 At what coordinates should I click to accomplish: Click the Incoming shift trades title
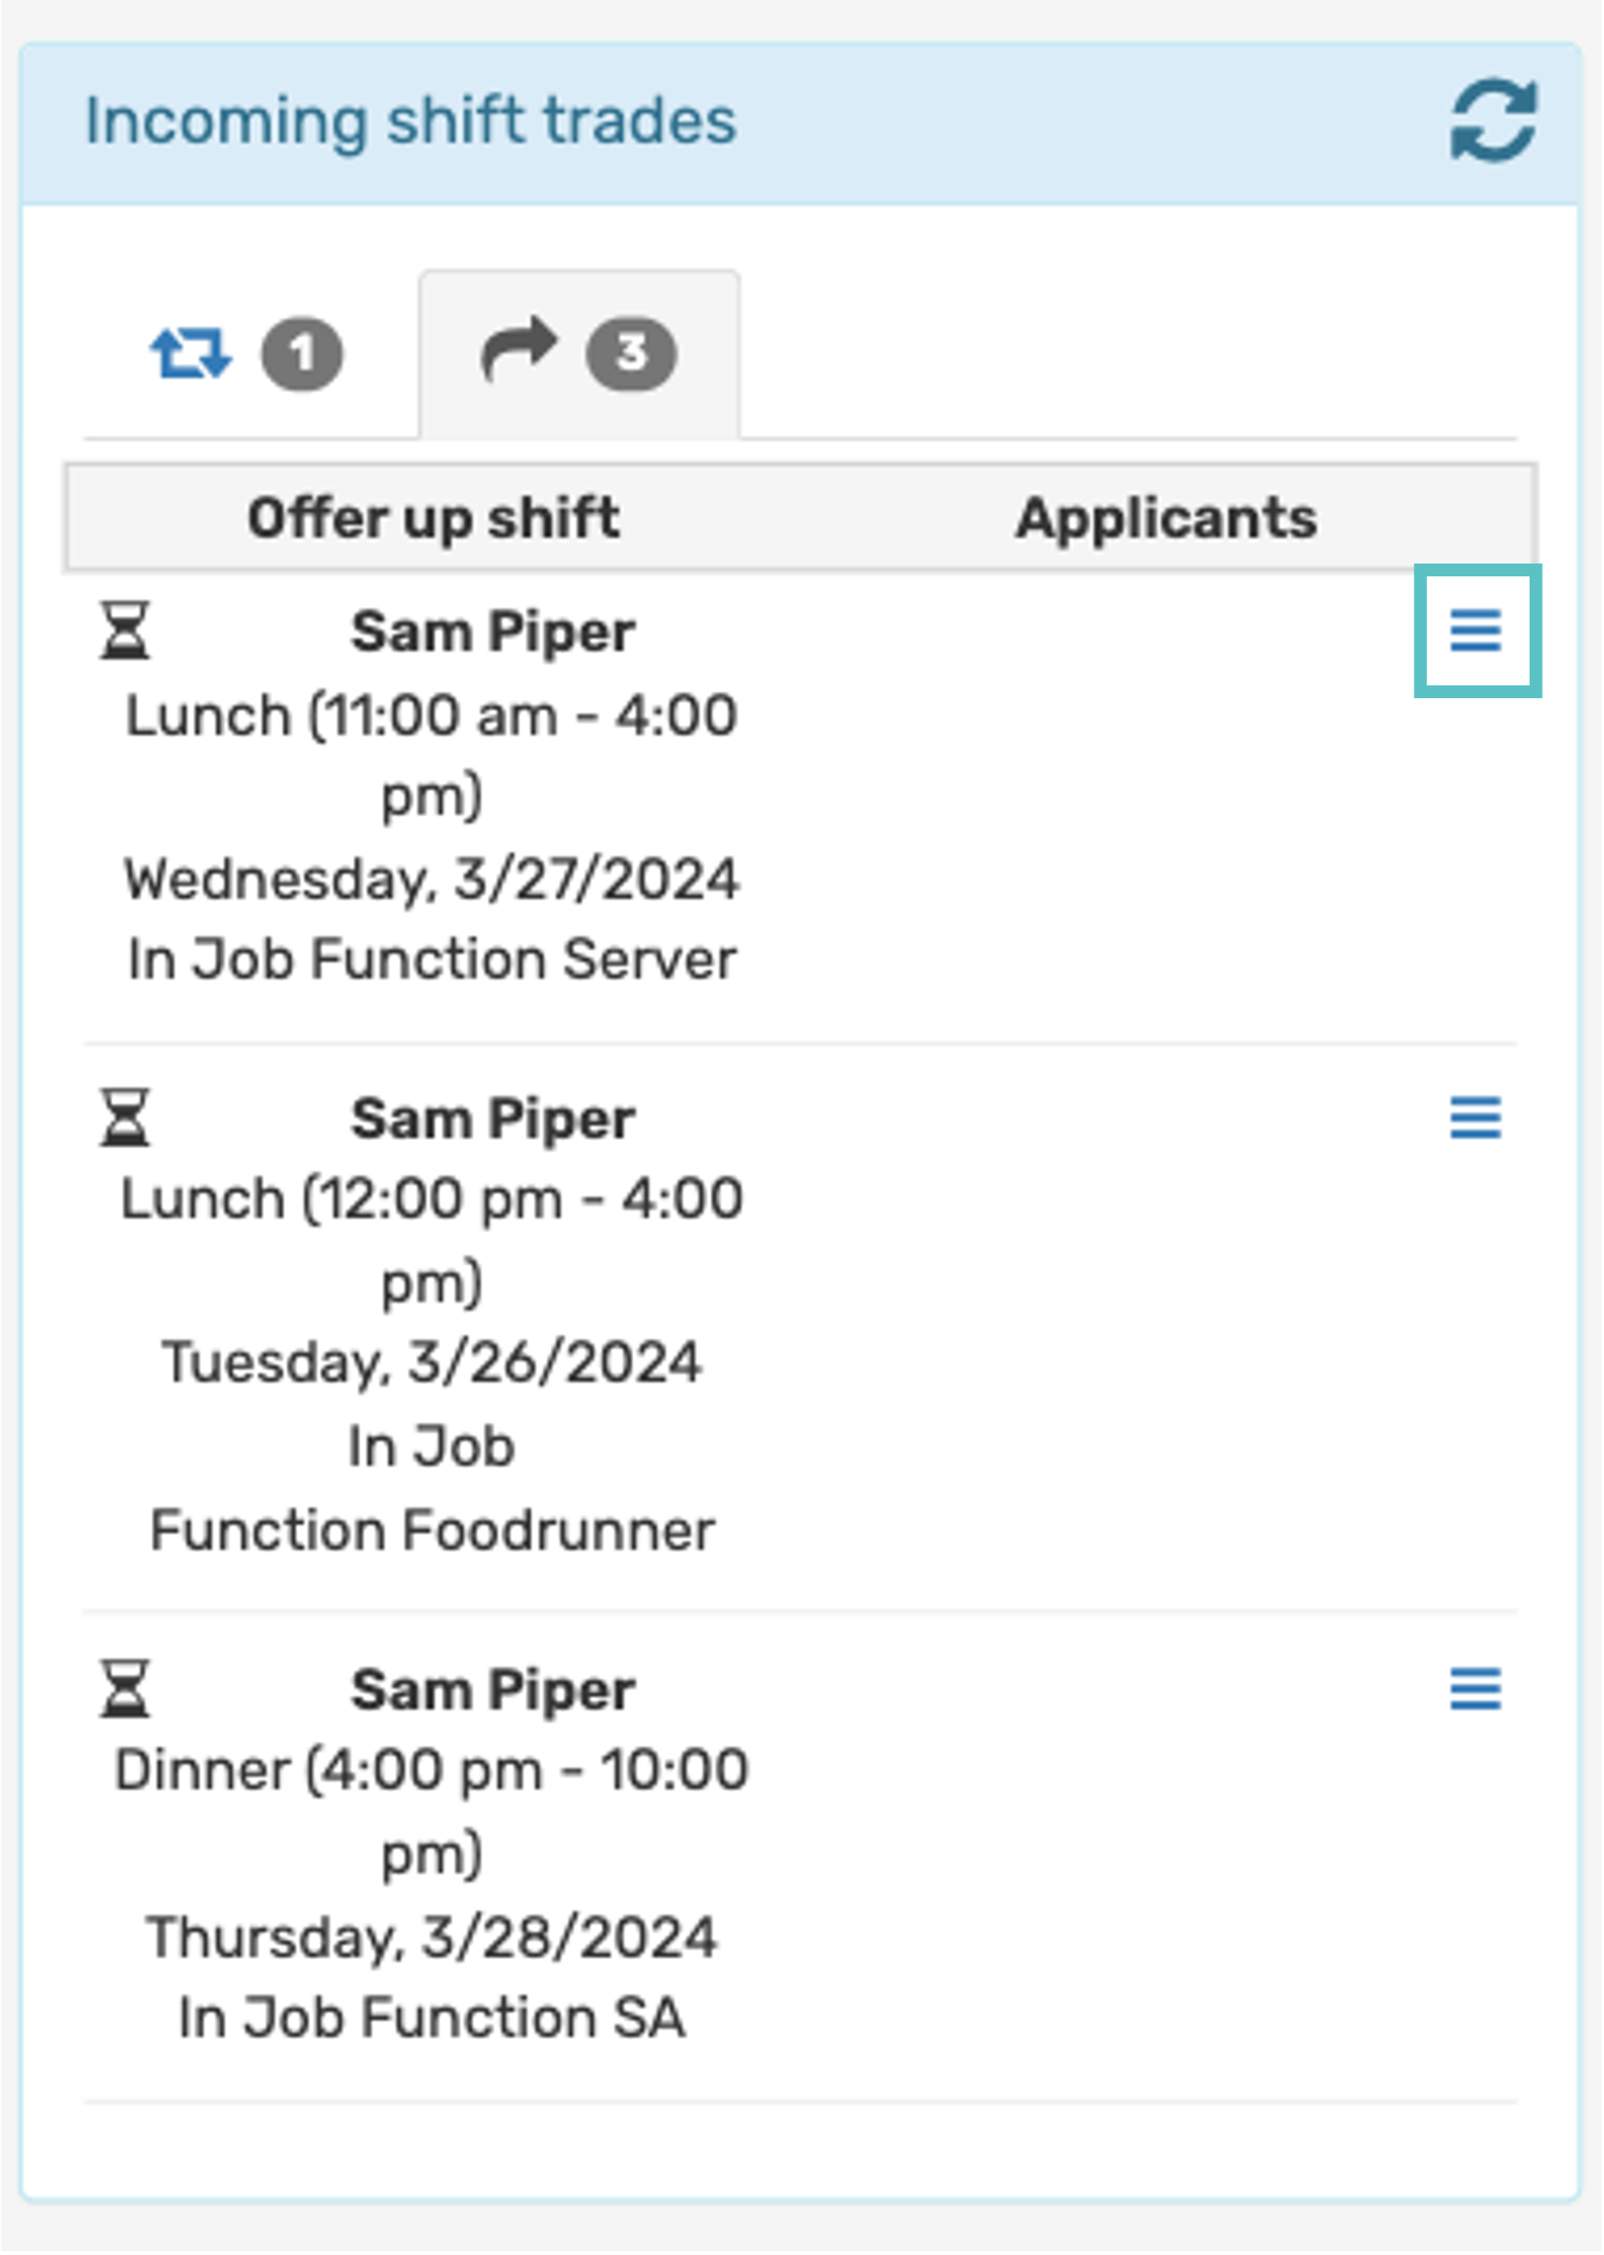point(410,120)
